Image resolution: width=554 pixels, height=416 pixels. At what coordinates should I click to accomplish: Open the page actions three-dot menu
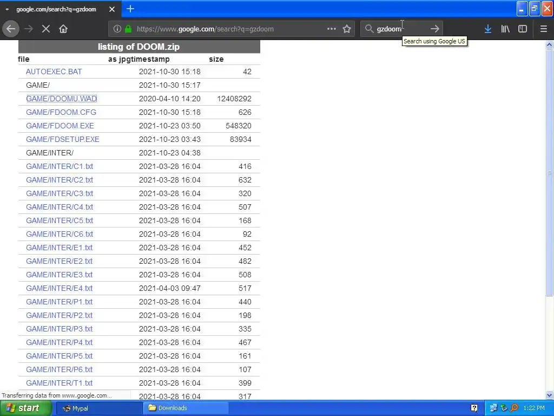click(x=332, y=29)
